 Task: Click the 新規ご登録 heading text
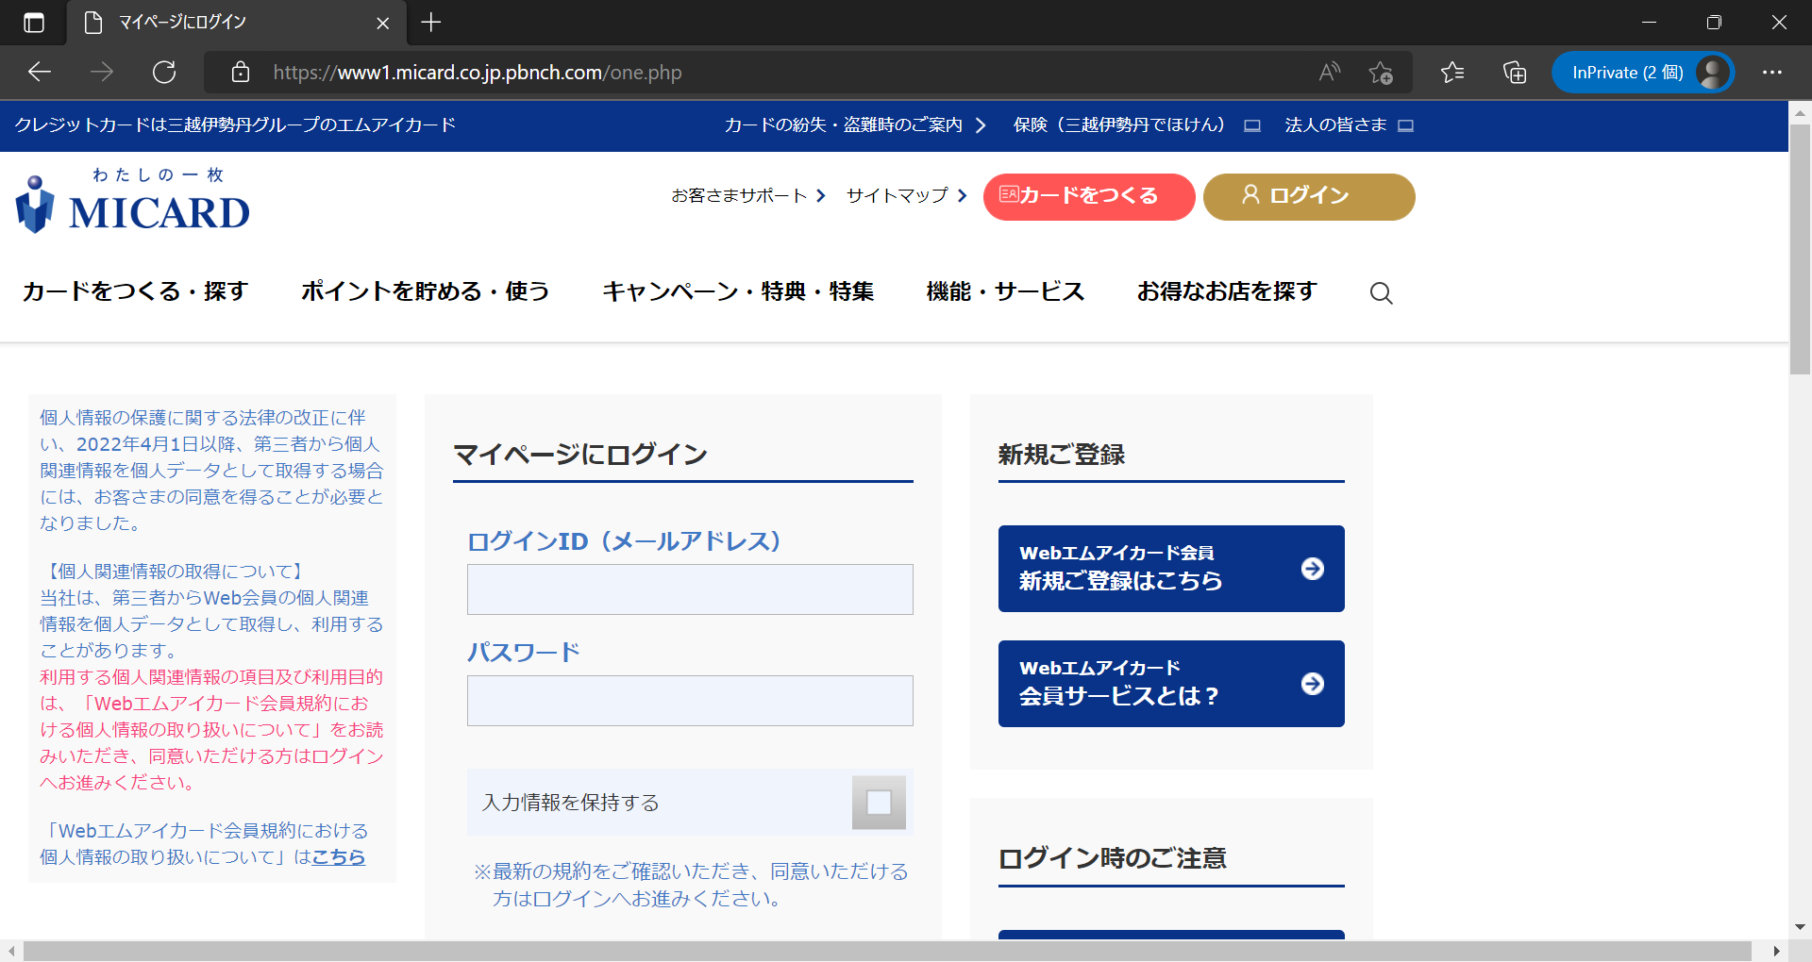[x=1062, y=455]
